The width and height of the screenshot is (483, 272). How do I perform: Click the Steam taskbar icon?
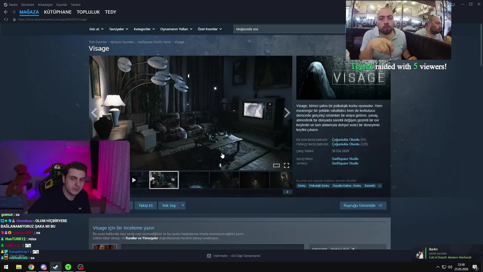point(55,267)
